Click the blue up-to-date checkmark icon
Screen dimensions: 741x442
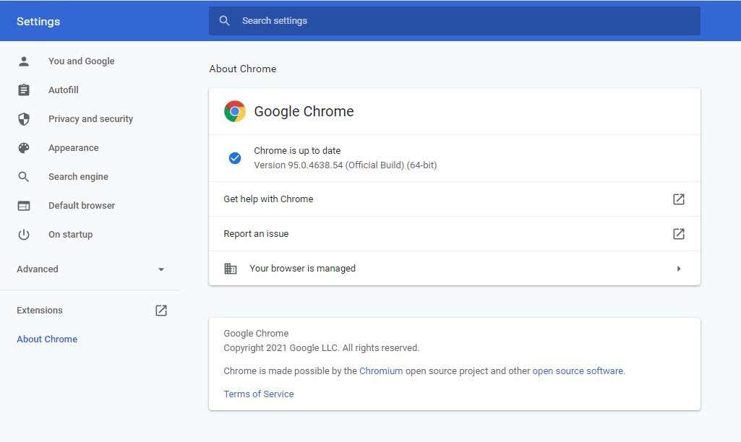click(x=235, y=158)
